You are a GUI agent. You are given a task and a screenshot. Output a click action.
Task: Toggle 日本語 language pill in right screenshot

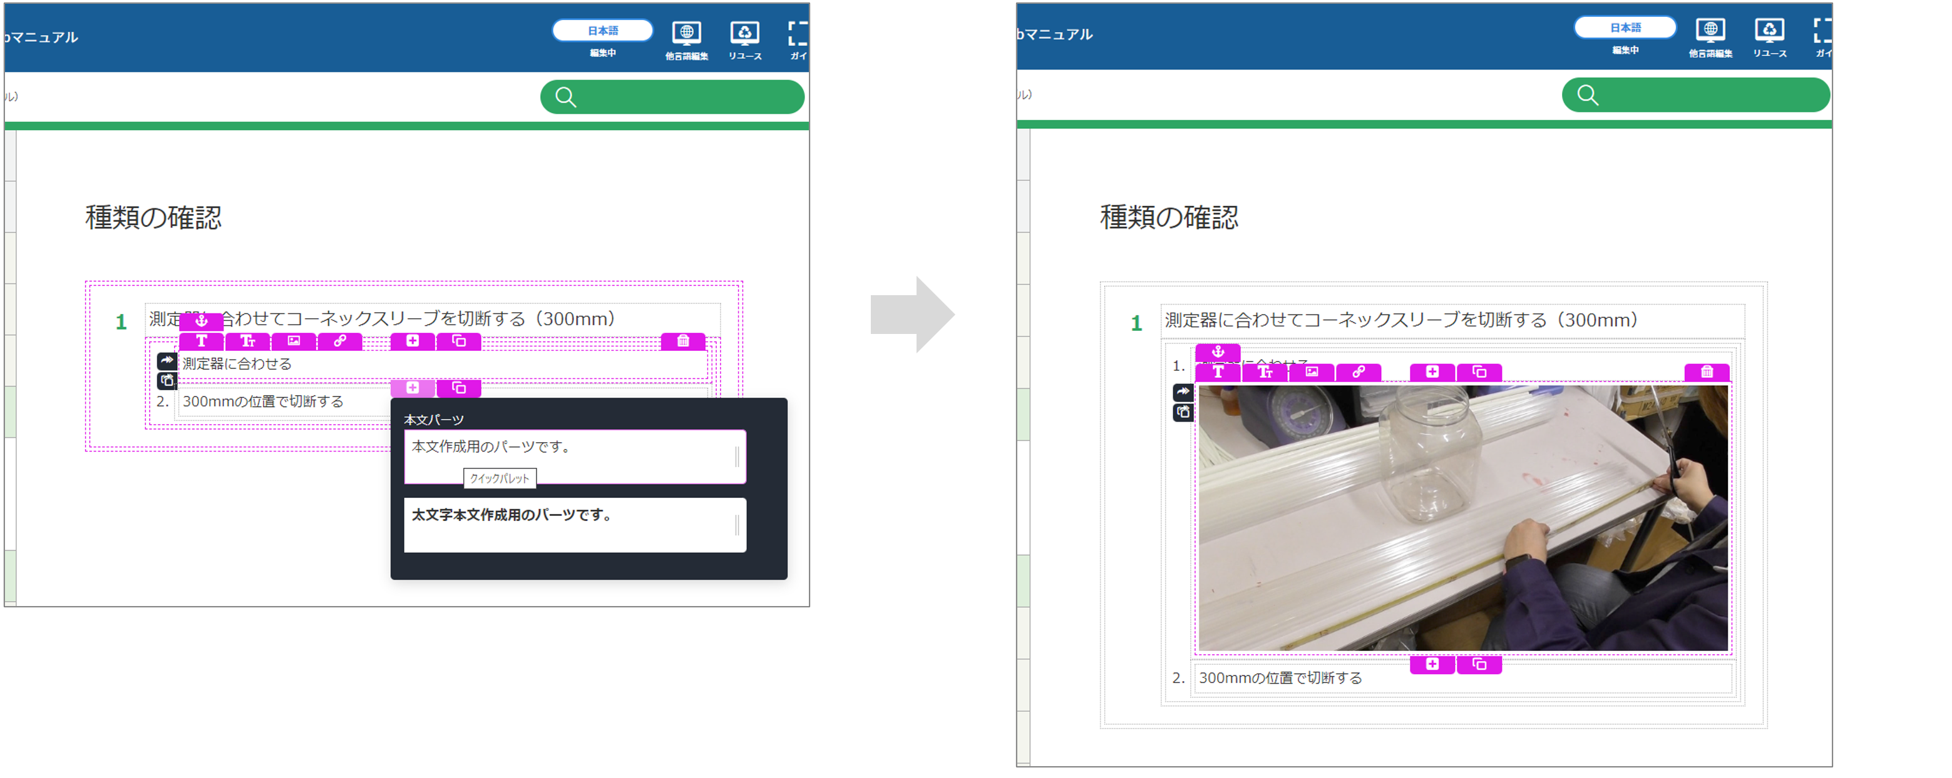click(1625, 28)
